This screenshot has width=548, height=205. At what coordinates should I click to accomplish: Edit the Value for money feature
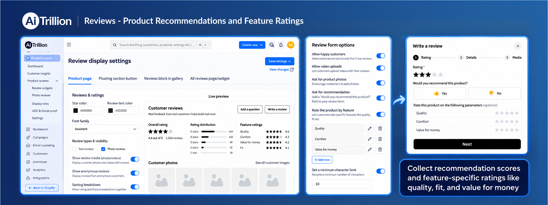[x=370, y=149]
